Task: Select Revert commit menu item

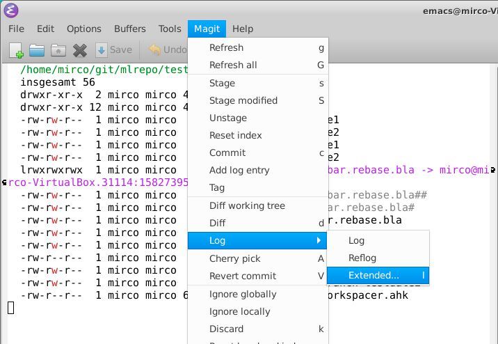Action: [258, 276]
